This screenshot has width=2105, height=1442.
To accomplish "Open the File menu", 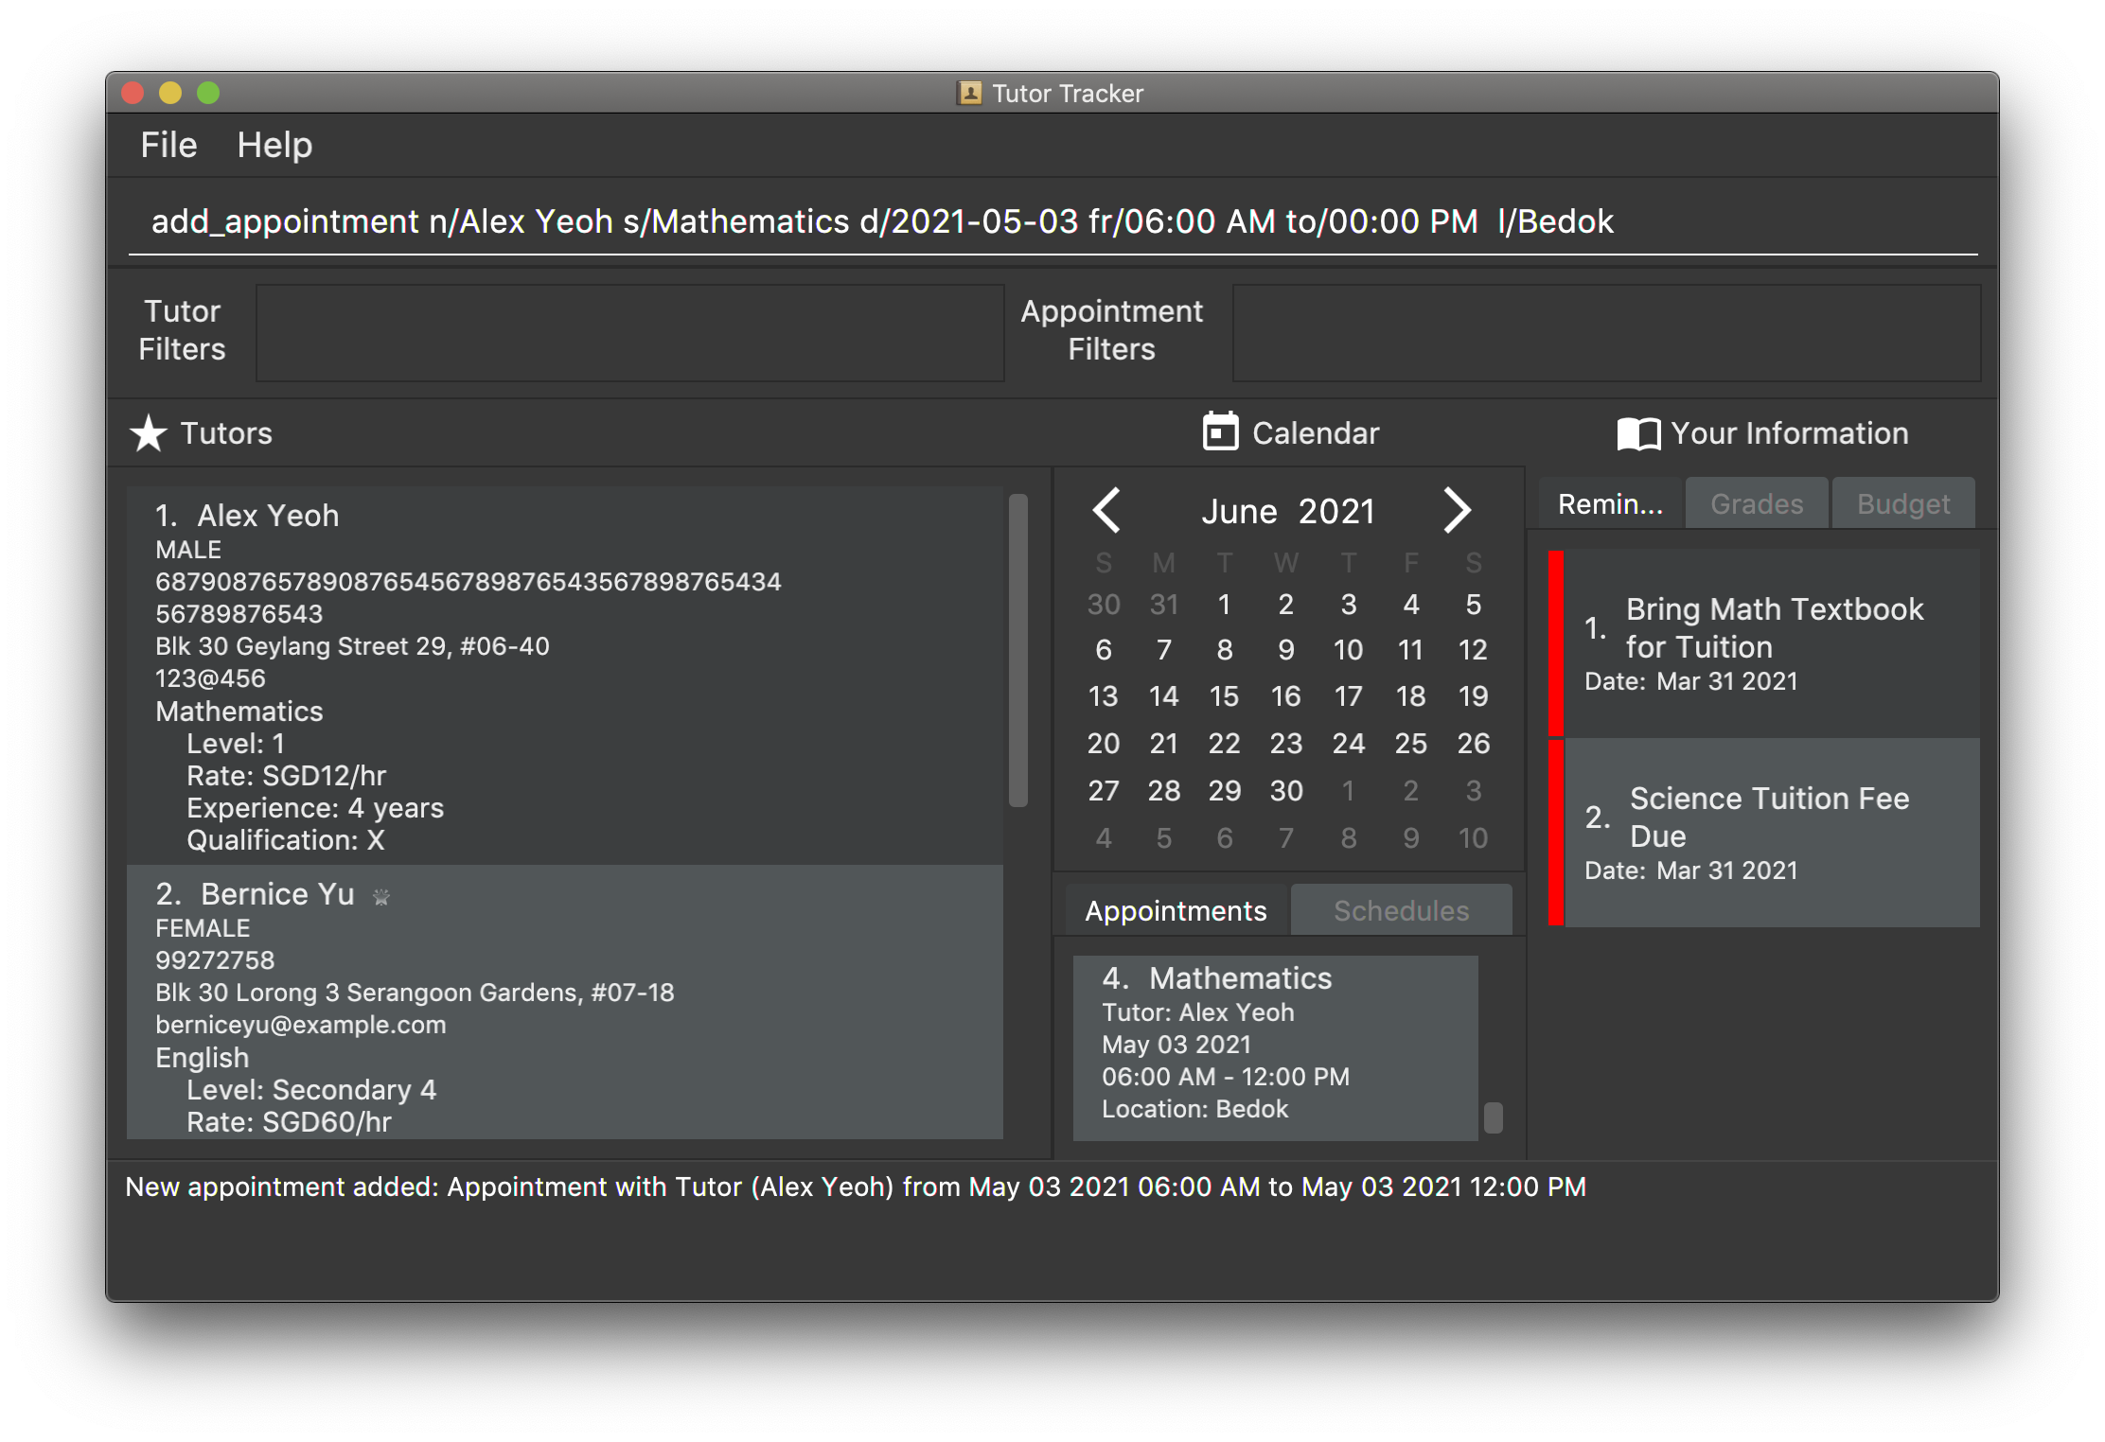I will [x=168, y=145].
